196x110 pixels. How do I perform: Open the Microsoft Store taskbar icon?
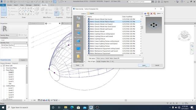pos(78,107)
